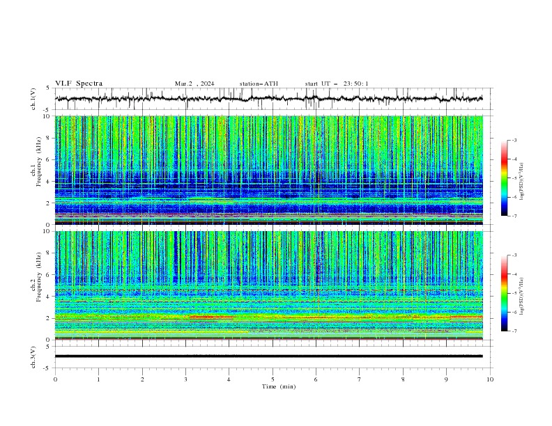Viewport: 552px width, 426px height.
Task: Select the upper colorbar log(PSD) label
Action: pyautogui.click(x=521, y=182)
